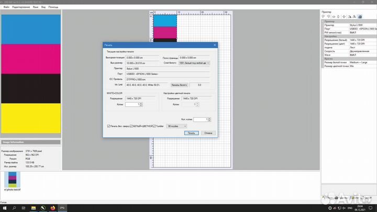This screenshot has height=212, width=377.
Task: Open File Explorer from the taskbar
Action: coord(34,208)
